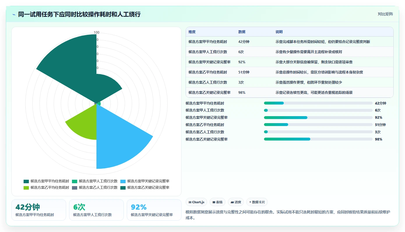Click the 6次 value in the table

(241, 52)
